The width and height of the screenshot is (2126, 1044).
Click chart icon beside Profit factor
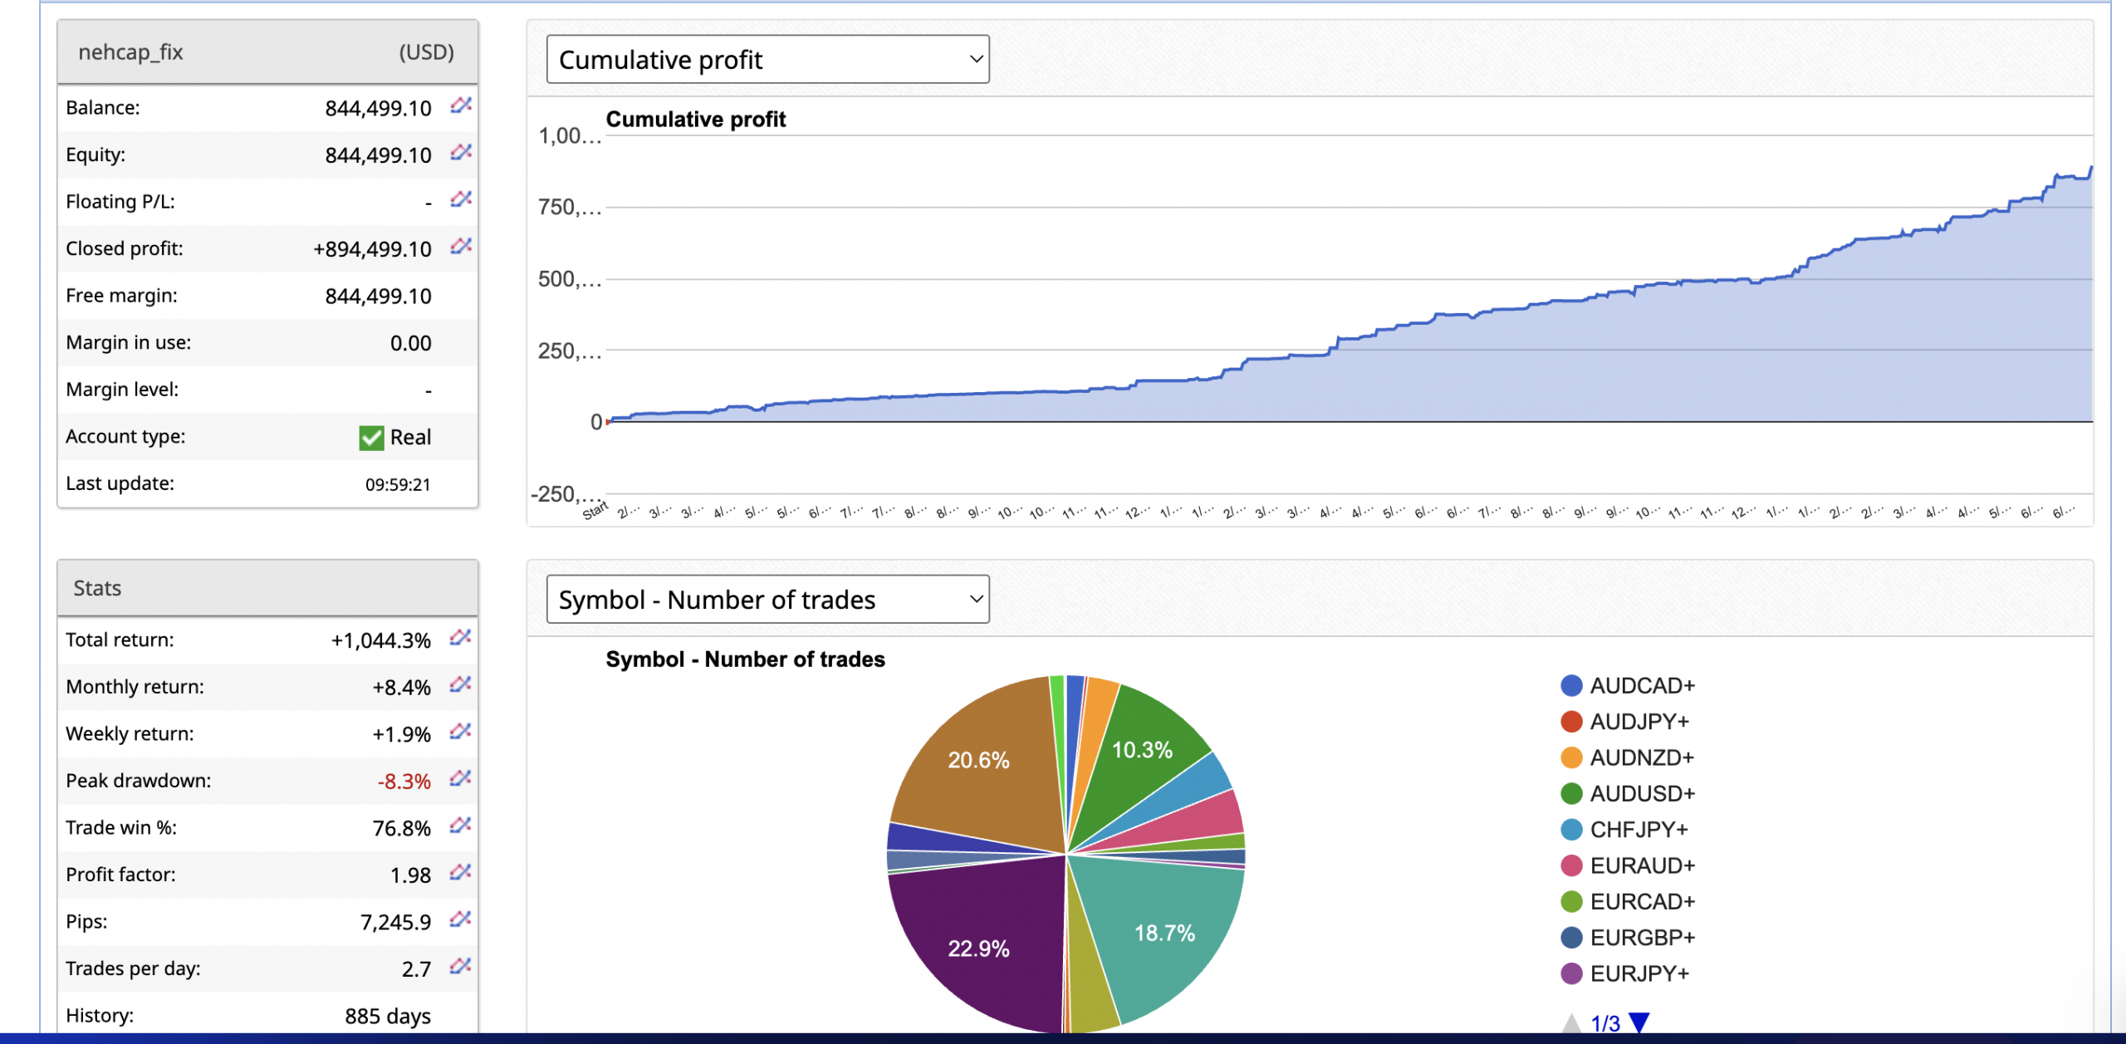point(460,873)
